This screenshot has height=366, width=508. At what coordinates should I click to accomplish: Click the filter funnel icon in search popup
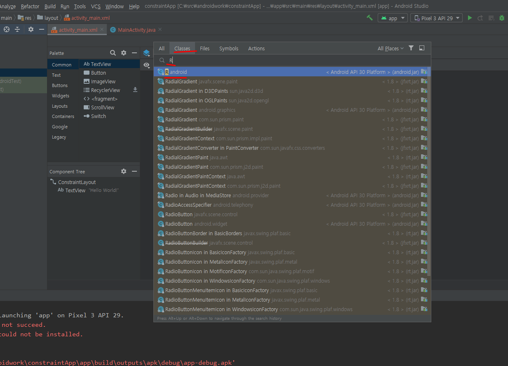point(411,48)
